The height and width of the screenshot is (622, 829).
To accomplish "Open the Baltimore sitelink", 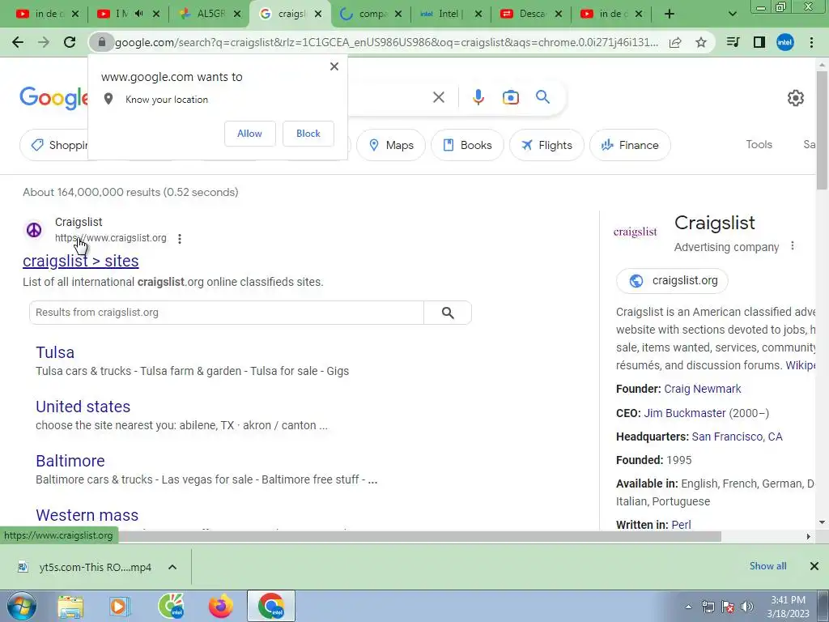I will tap(70, 461).
